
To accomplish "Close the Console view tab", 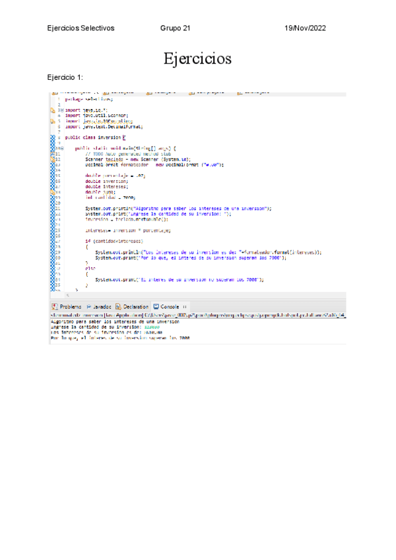I will coord(184,306).
